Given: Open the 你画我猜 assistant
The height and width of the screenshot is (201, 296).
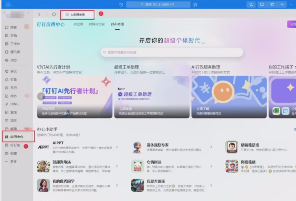Looking at the screenshot, I should [x=260, y=166].
